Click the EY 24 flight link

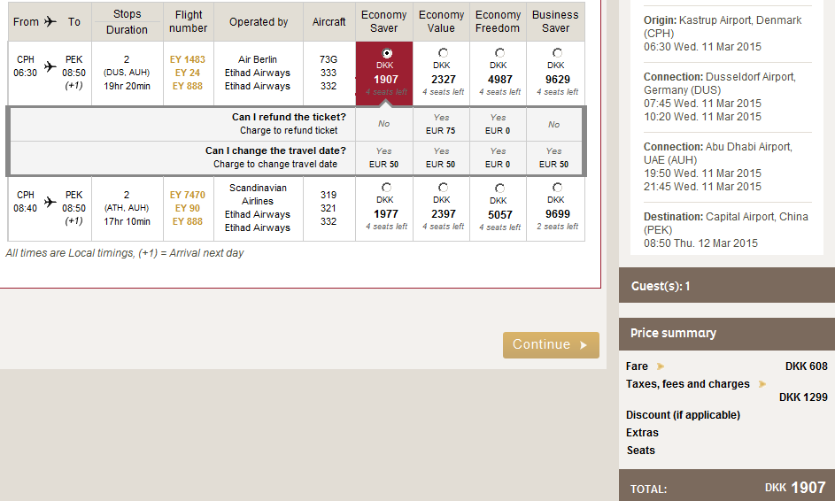(x=187, y=73)
